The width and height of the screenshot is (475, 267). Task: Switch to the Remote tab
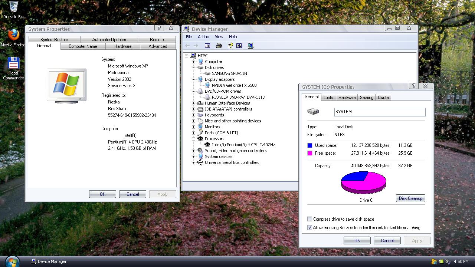(x=157, y=39)
